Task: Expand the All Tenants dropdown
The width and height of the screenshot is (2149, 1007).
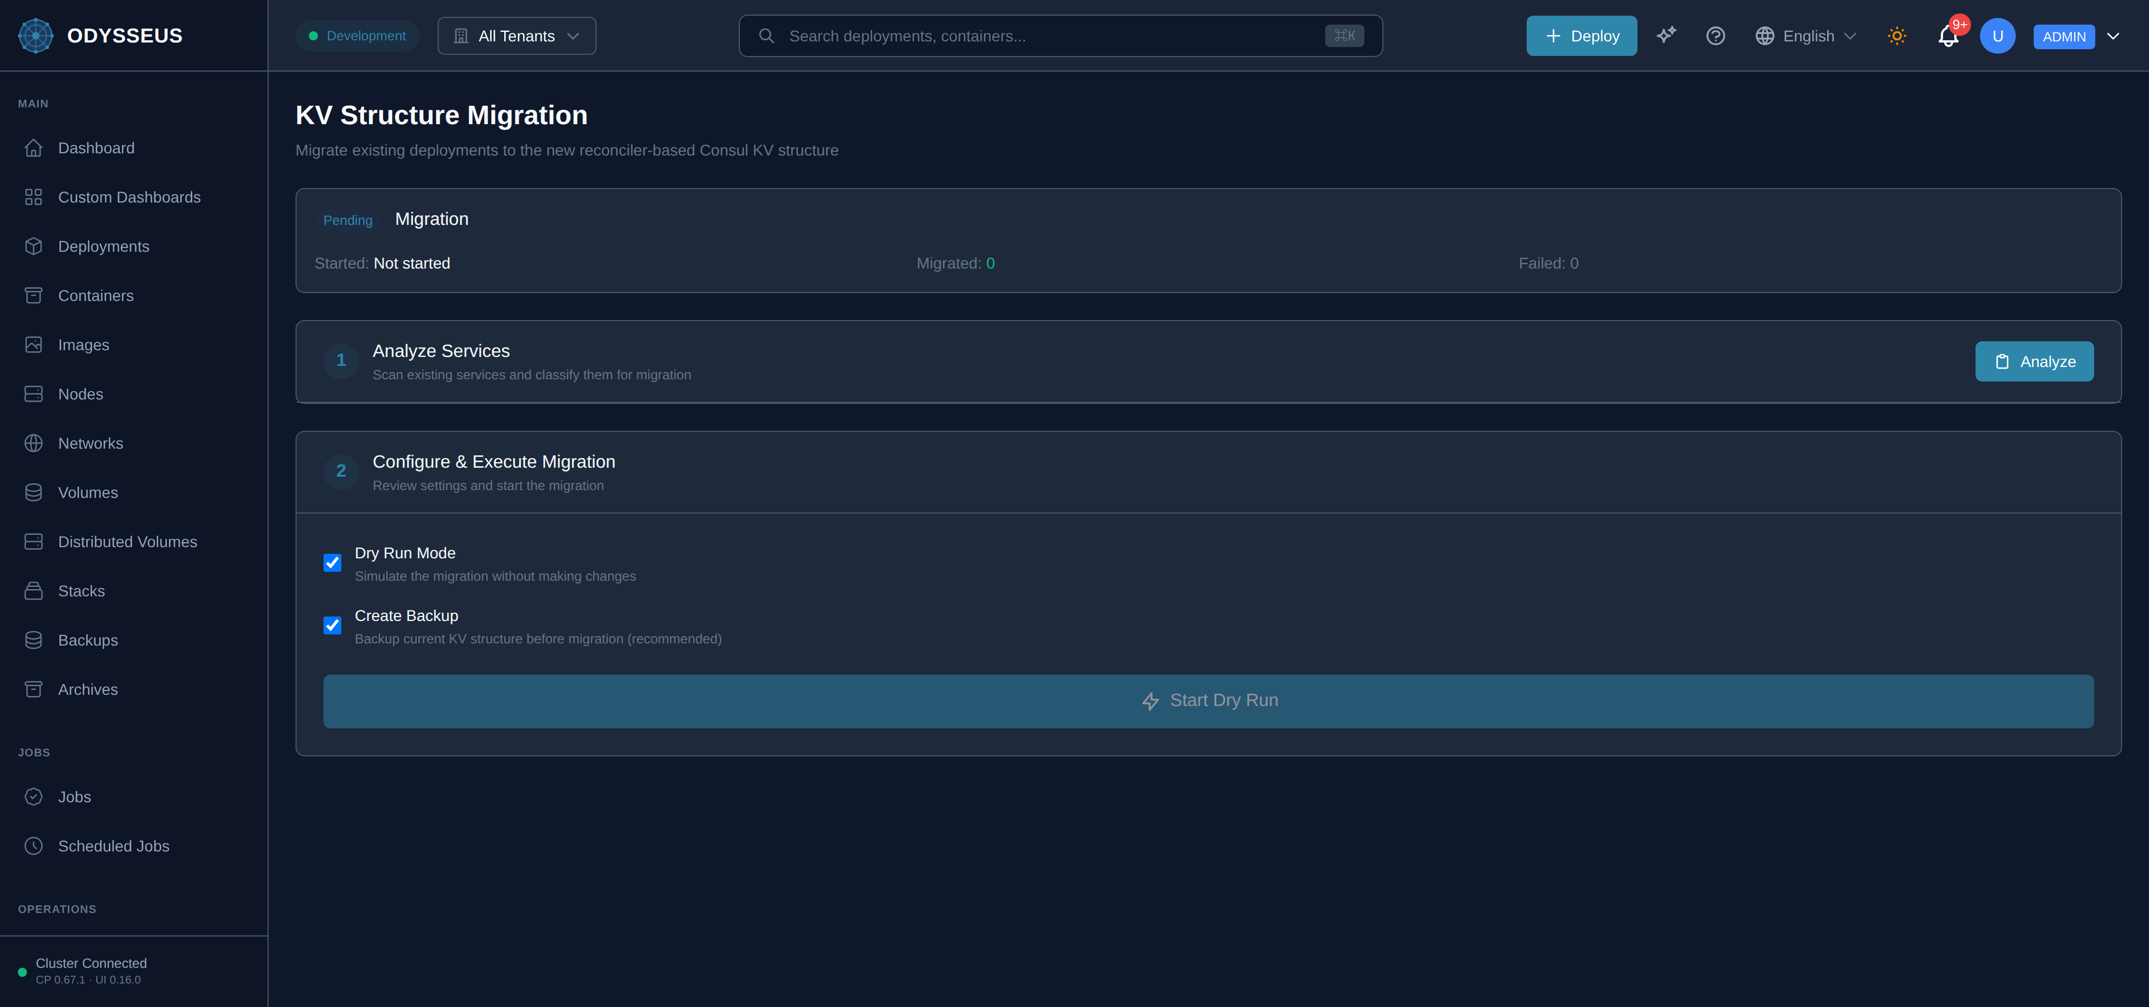Action: [517, 36]
